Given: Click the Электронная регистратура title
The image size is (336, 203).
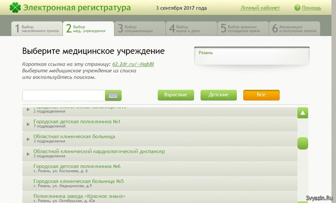Looking at the screenshot, I should coord(77,8).
